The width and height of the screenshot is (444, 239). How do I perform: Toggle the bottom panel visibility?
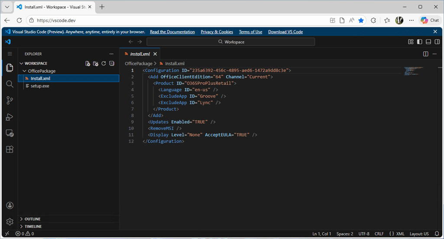[428, 42]
